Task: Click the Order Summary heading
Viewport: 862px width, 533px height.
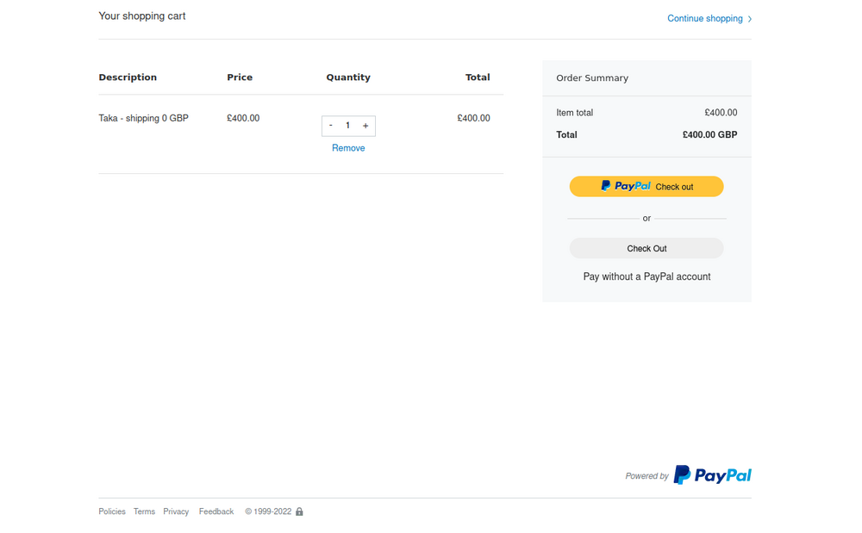Action: [592, 77]
